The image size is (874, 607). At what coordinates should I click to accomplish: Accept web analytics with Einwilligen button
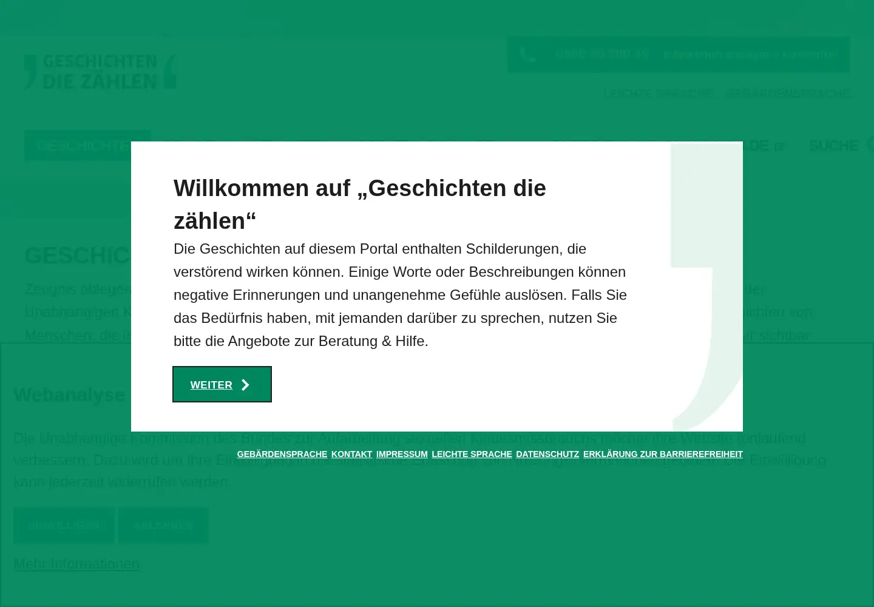(64, 526)
